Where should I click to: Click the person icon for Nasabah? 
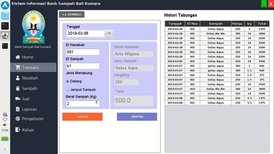click(x=18, y=78)
